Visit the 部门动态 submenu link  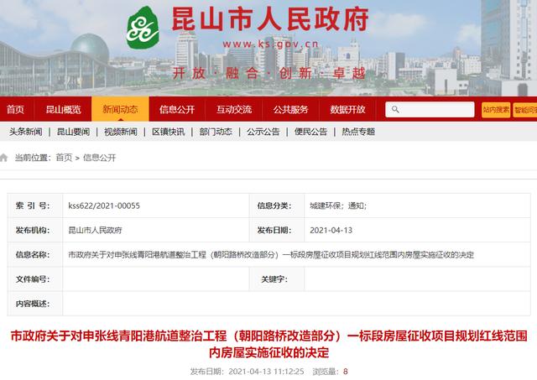pyautogui.click(x=217, y=132)
